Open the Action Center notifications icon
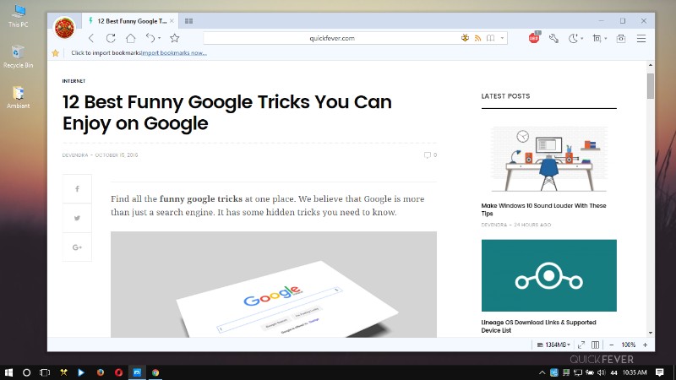This screenshot has height=380, width=676. pyautogui.click(x=659, y=372)
